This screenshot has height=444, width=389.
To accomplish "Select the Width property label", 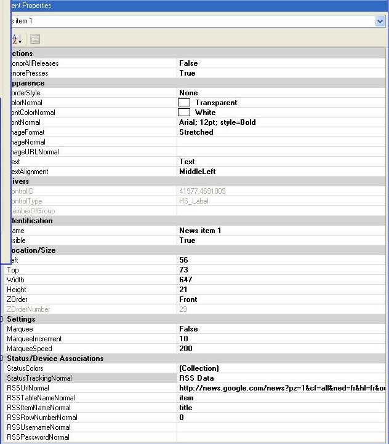I will click(x=15, y=280).
